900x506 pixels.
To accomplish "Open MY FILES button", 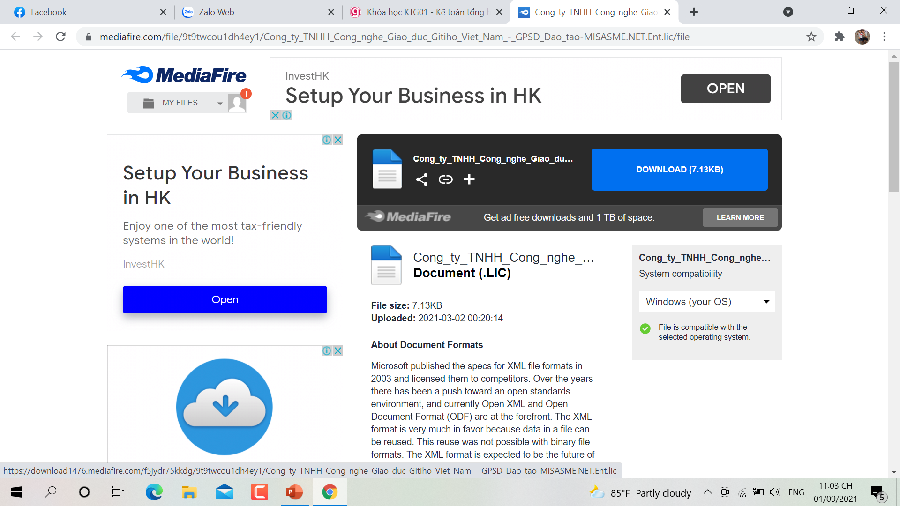I will coord(170,103).
